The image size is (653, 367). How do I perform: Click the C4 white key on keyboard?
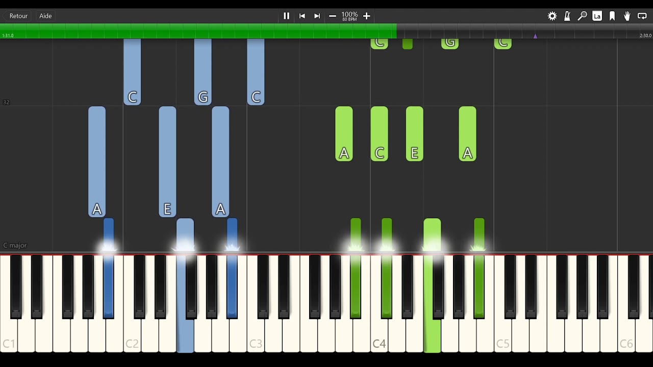click(x=379, y=336)
